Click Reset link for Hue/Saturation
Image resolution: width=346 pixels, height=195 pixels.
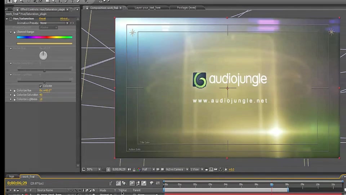[43, 18]
